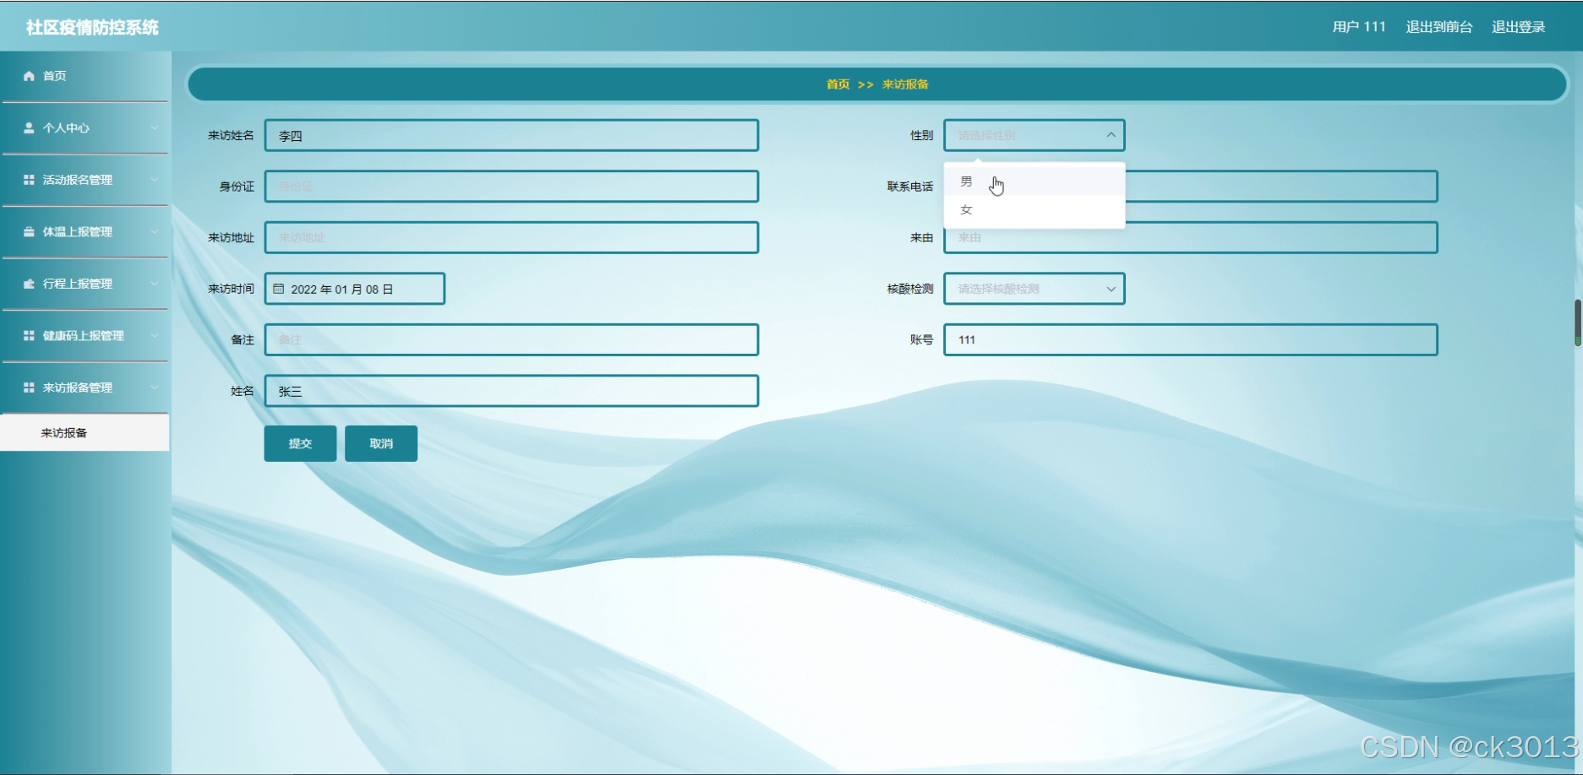
Task: Select the 来访报备 submenu item
Action: [x=85, y=432]
